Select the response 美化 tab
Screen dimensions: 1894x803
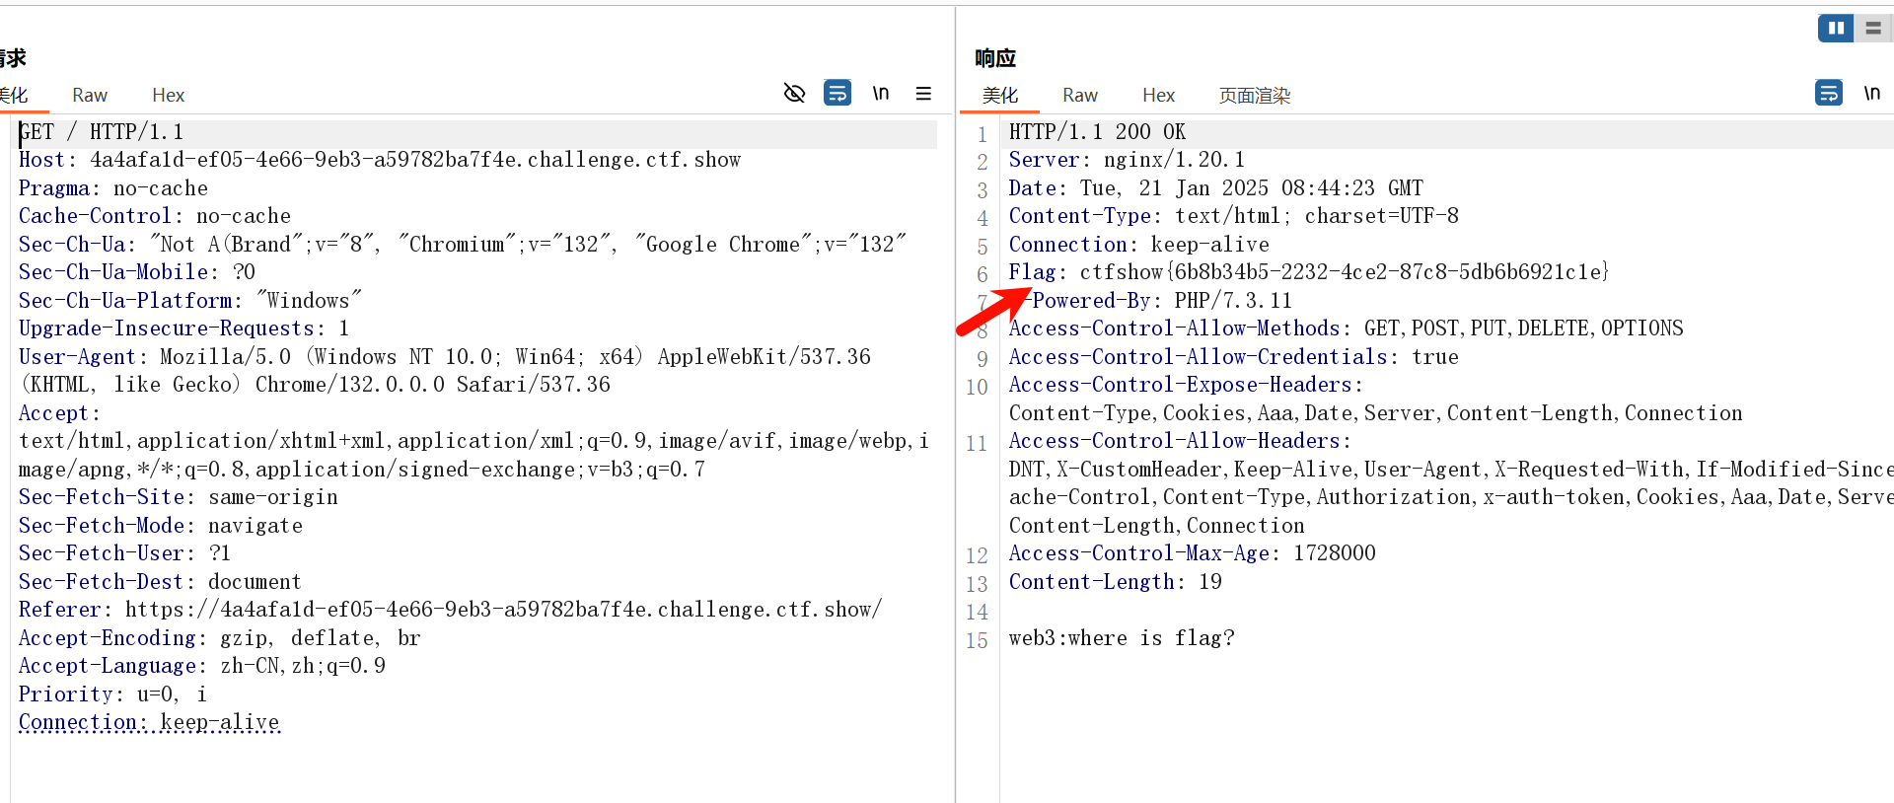point(999,96)
